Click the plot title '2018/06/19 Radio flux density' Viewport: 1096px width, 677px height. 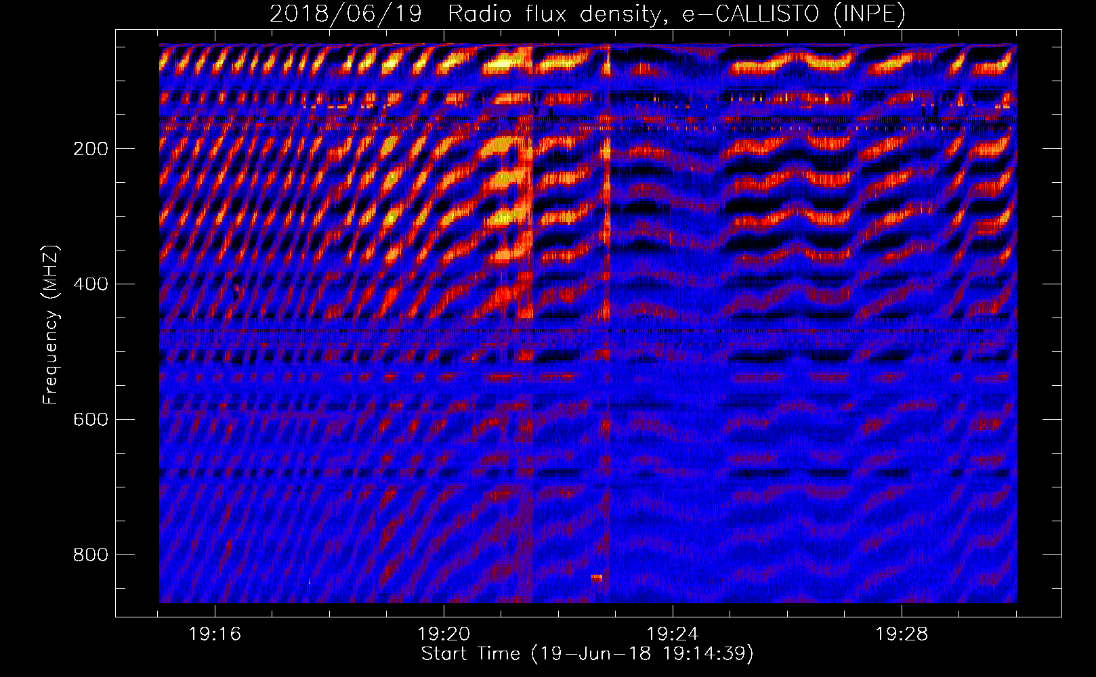(x=587, y=14)
